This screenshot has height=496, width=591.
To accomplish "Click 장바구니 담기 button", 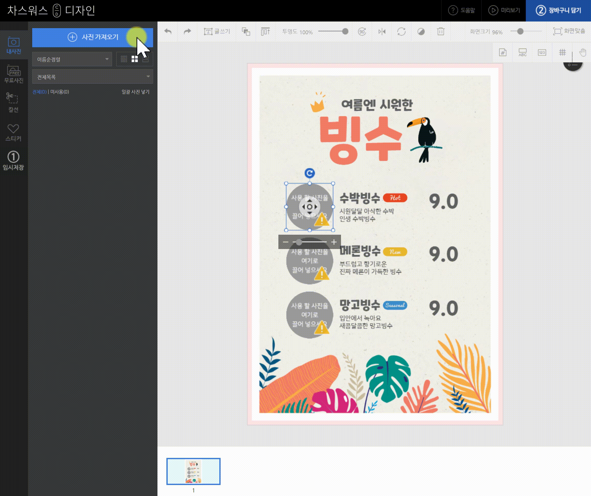I will coord(558,10).
